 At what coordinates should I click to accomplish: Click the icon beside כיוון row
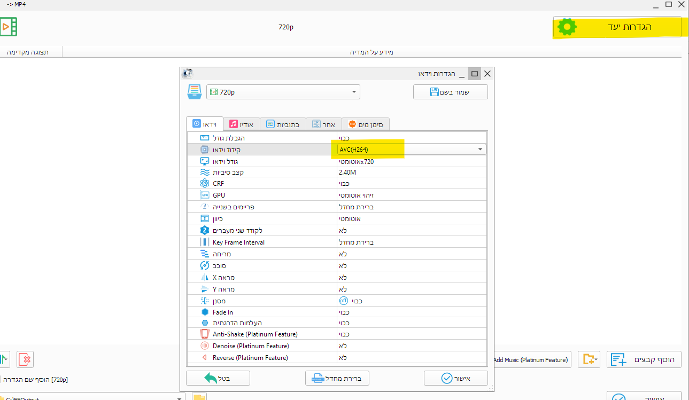click(x=205, y=218)
